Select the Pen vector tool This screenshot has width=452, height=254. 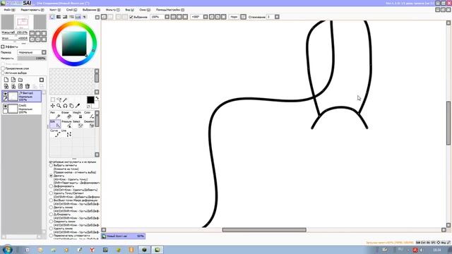point(55,115)
